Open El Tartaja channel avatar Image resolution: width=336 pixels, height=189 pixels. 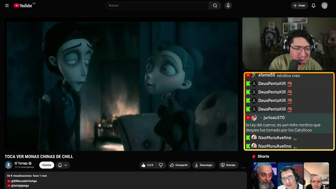point(9,165)
